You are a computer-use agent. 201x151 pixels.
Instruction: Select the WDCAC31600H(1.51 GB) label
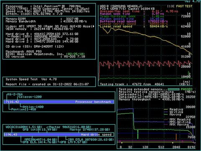tap(24, 127)
